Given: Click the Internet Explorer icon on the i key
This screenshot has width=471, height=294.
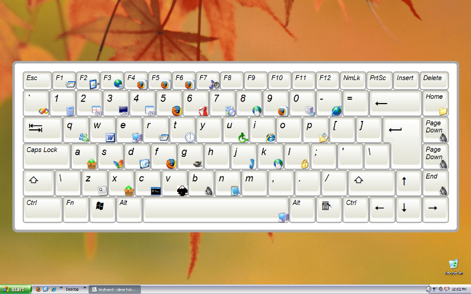Looking at the screenshot, I should click(x=270, y=137).
